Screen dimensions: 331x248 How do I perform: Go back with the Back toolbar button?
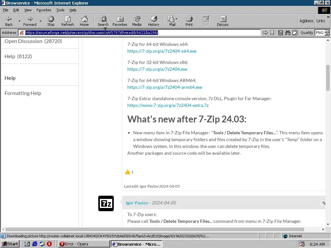pos(9,21)
